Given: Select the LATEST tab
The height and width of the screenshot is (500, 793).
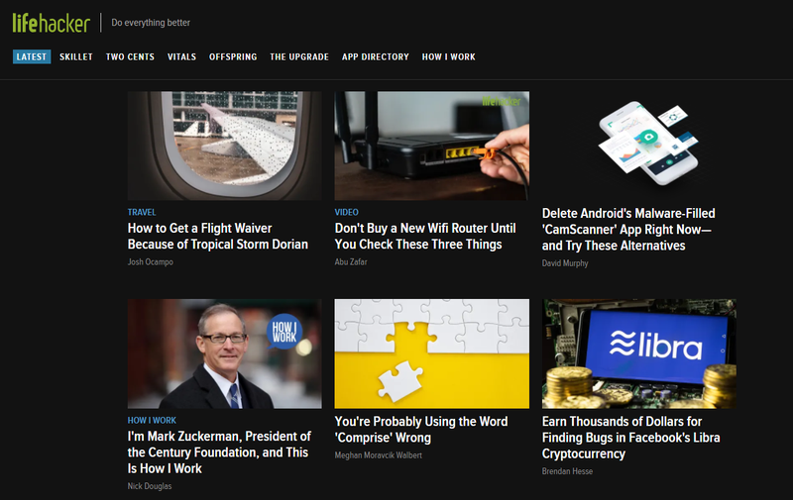Looking at the screenshot, I should [x=32, y=57].
